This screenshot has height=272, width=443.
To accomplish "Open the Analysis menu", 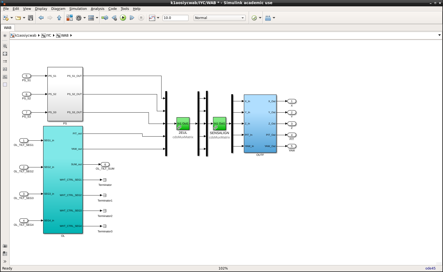I will pos(97,9).
